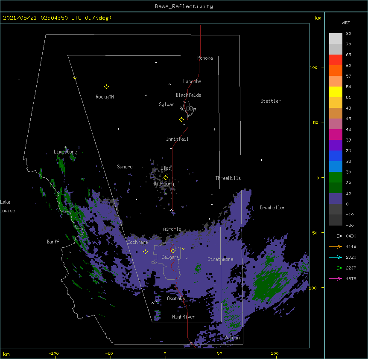Select the yellow diamond marker below RedDeer

pyautogui.click(x=182, y=120)
